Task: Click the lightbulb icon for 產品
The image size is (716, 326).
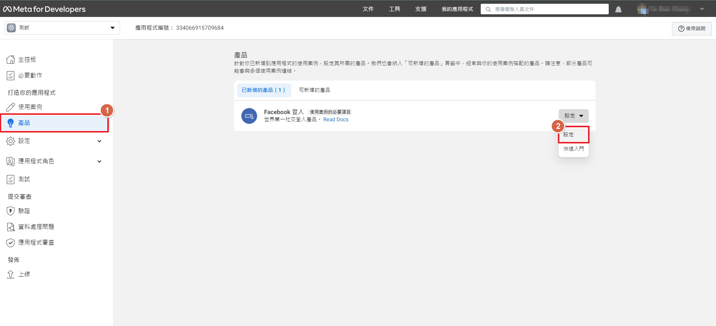Action: click(x=11, y=123)
